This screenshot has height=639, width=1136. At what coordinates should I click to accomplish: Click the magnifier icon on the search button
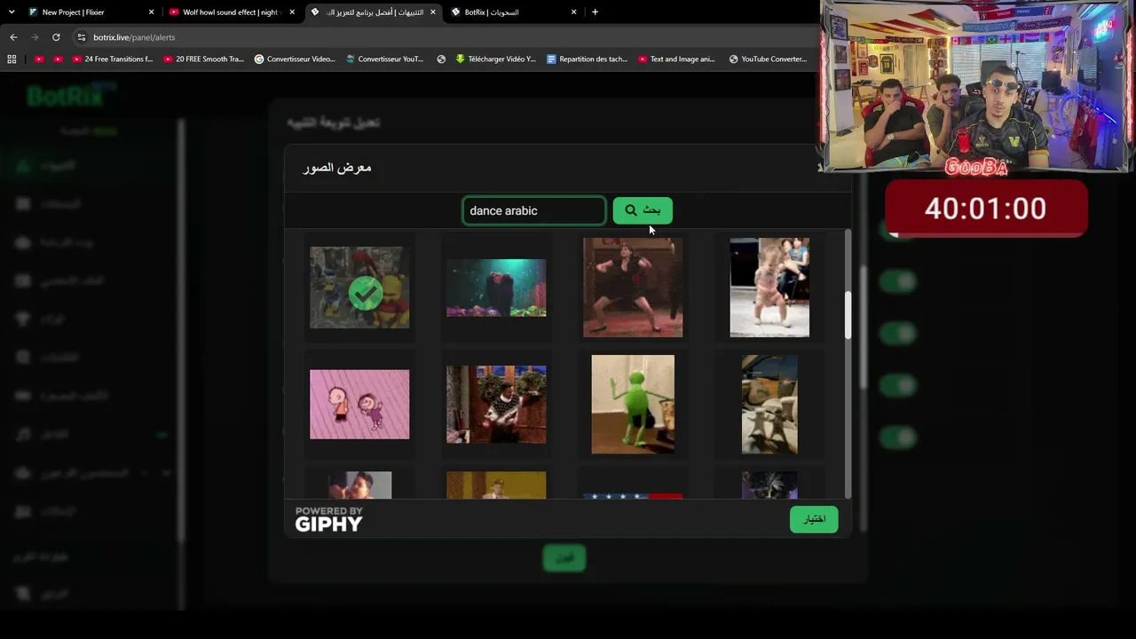pos(630,210)
